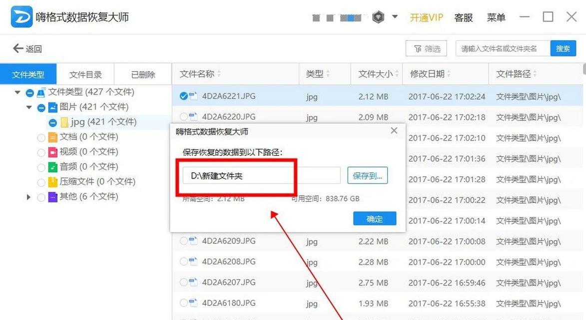Click the date 2017-06-22 16:55:38
586x320 pixels.
point(447,303)
